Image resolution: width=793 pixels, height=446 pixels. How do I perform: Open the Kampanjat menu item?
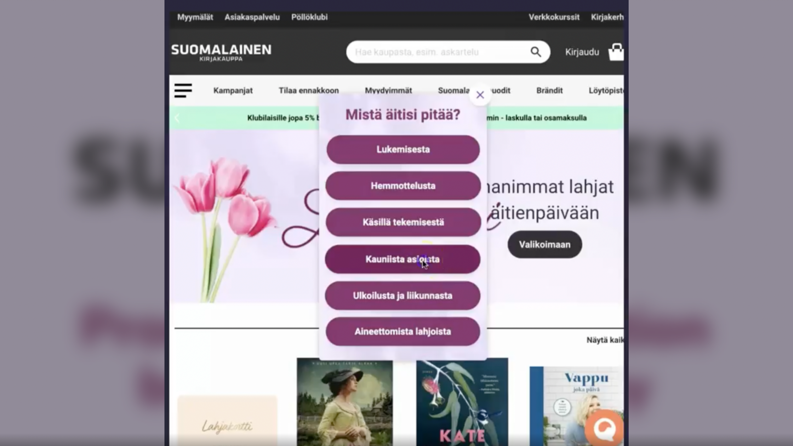point(233,91)
